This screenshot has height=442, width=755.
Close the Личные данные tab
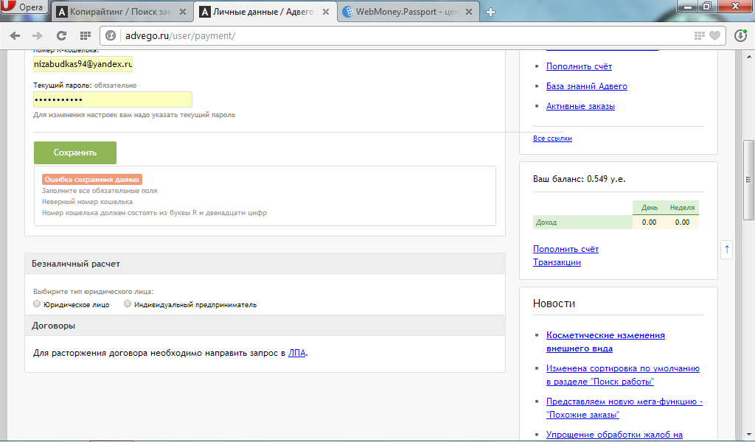pyautogui.click(x=326, y=12)
